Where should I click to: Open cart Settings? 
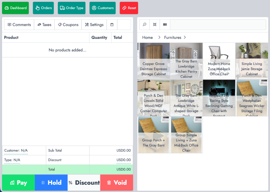94,25
